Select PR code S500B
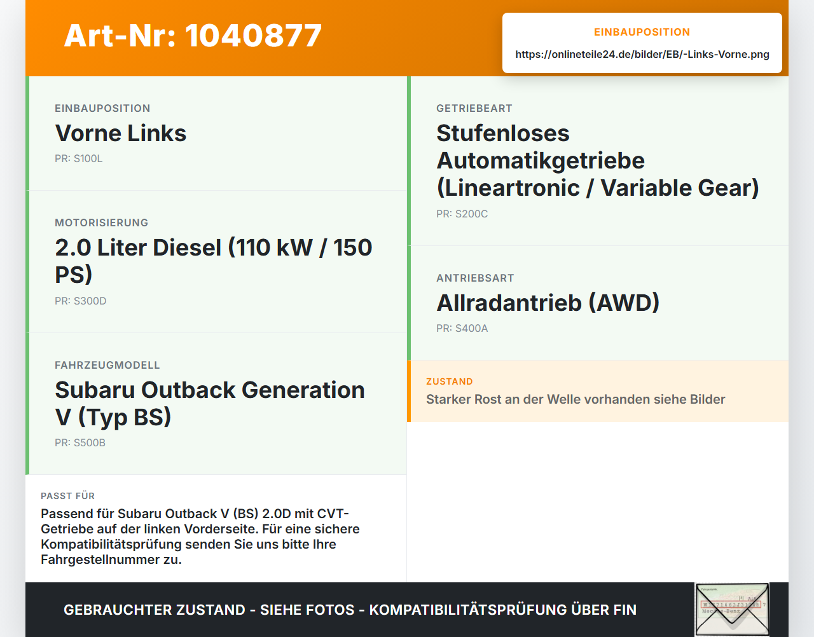The height and width of the screenshot is (637, 814). (80, 443)
